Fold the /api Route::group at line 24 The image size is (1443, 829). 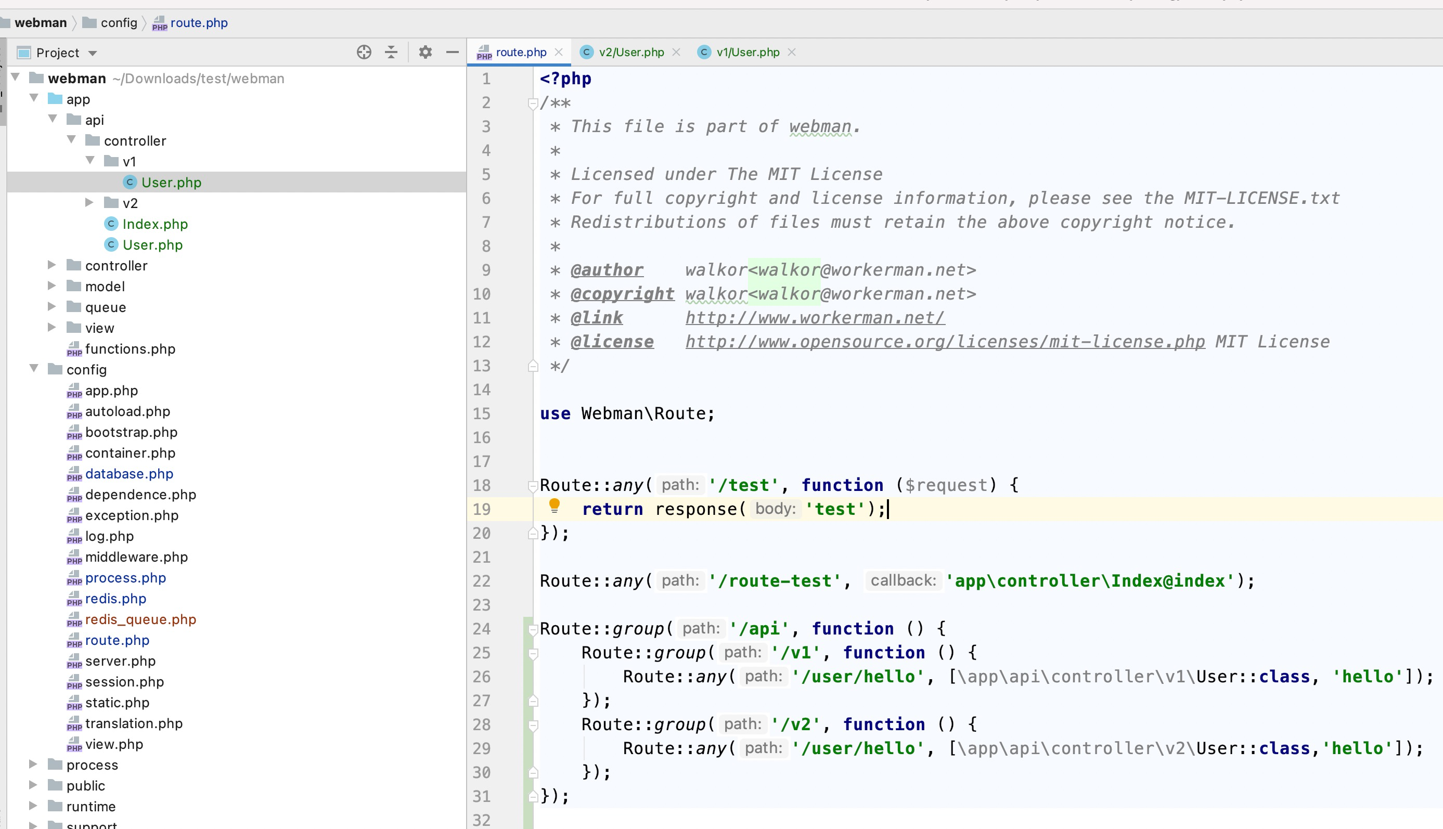point(533,629)
